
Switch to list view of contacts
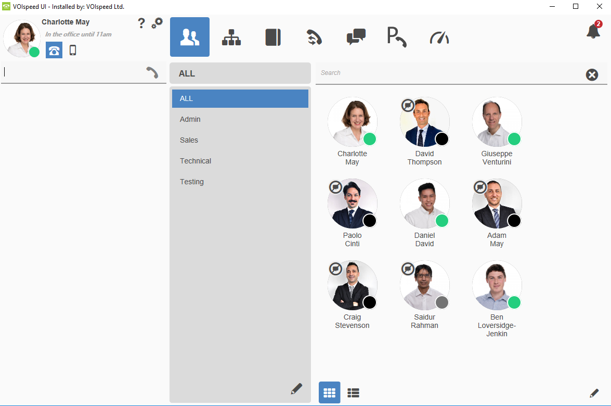click(x=353, y=392)
